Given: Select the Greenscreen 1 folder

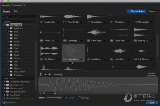Looking at the screenshot, I should click(x=17, y=85).
